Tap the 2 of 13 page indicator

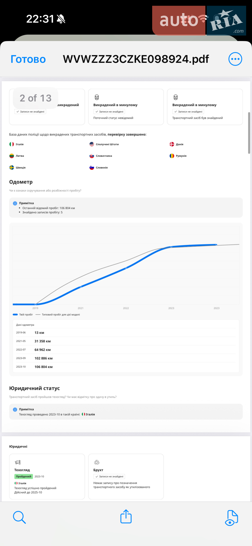(x=36, y=98)
